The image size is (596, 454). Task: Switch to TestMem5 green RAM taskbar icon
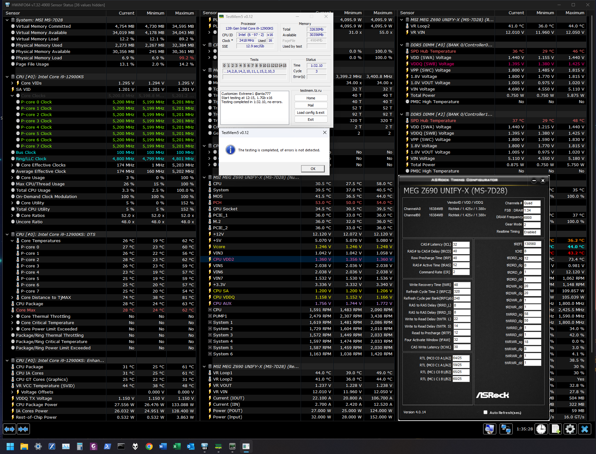(218, 446)
